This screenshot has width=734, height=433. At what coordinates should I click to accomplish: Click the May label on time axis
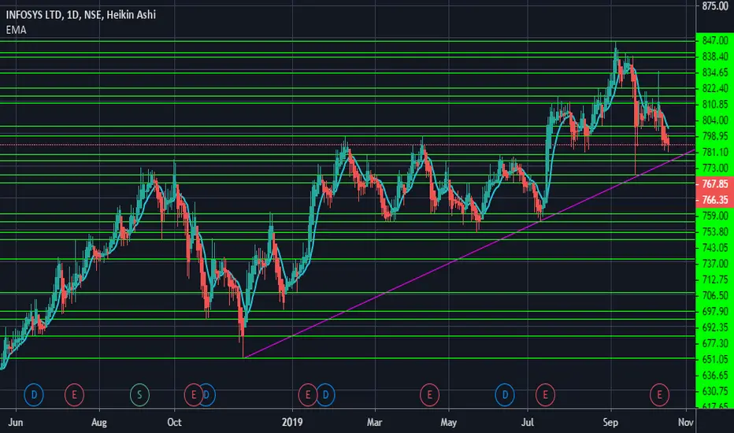tap(448, 422)
